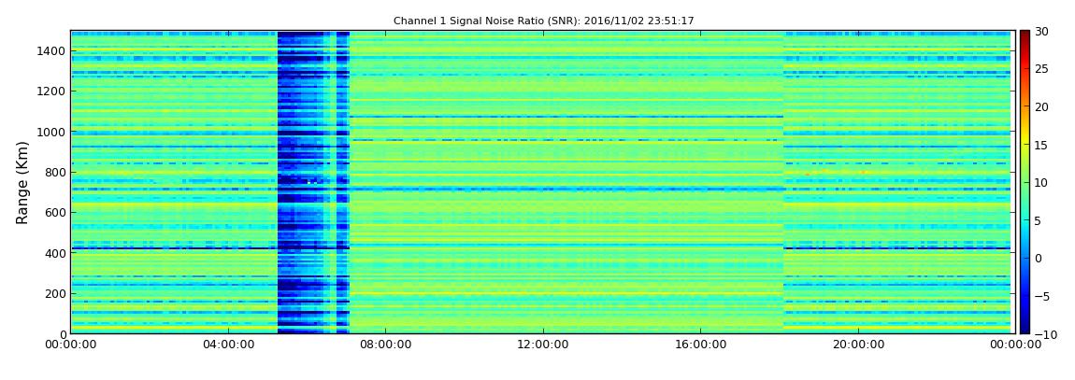This screenshot has height=380, width=1075.
Task: Click the "00:00:00" tick label at the x-axis start
Action: tap(71, 345)
